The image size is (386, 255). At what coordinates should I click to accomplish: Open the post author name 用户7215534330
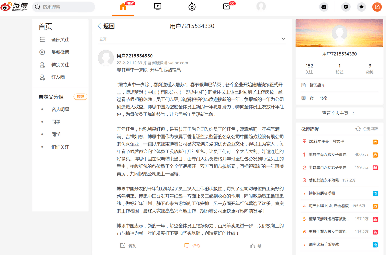point(135,56)
